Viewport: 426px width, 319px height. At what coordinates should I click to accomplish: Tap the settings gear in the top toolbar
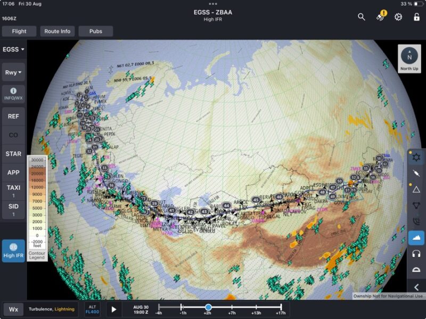[x=397, y=17]
